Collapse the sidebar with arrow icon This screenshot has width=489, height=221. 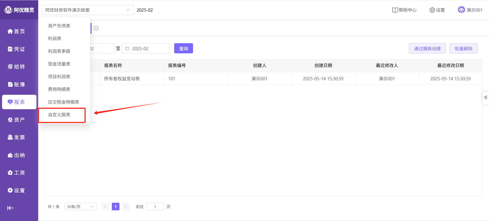pyautogui.click(x=10, y=208)
